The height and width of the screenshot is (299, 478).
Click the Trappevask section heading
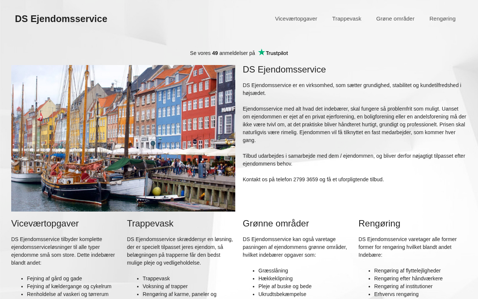(x=150, y=224)
